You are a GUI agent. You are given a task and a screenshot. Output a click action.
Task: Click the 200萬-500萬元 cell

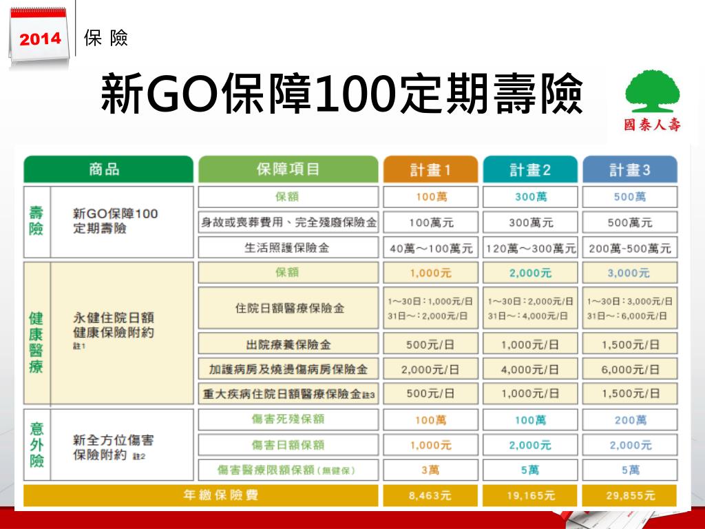[x=630, y=247]
